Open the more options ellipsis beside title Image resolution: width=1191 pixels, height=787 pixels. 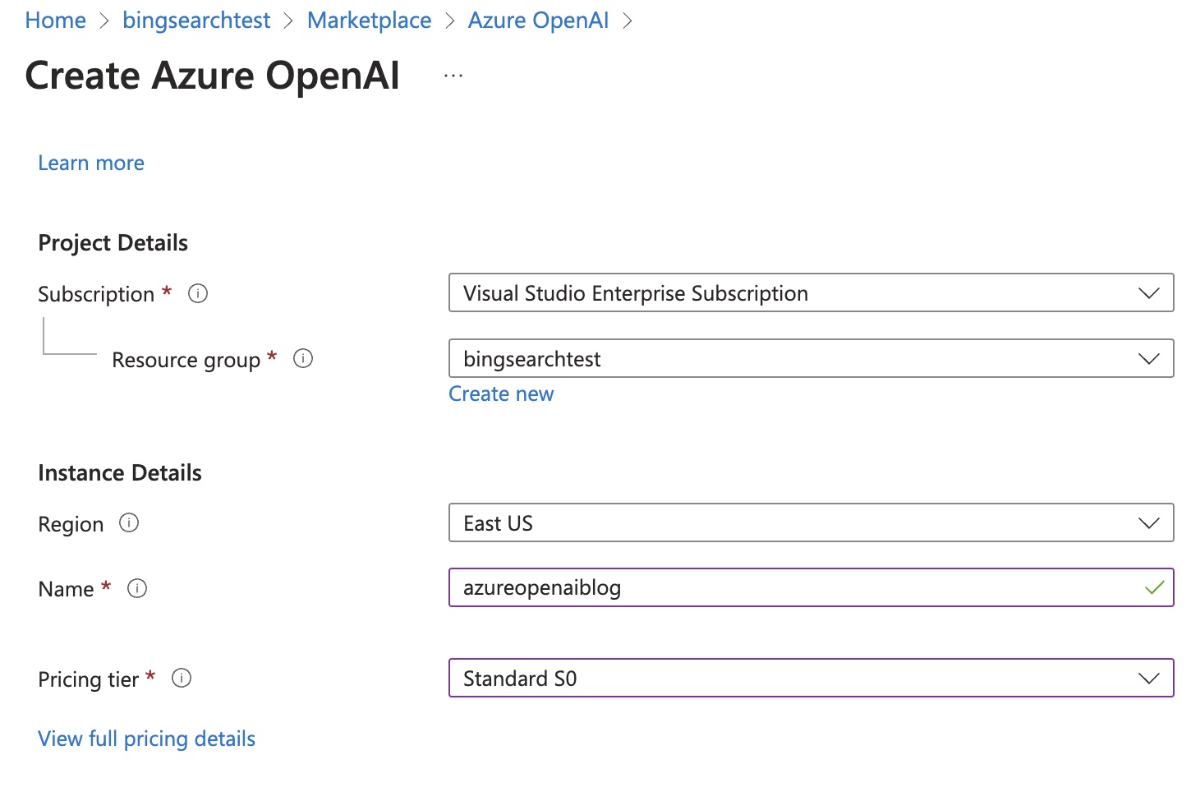pyautogui.click(x=453, y=76)
